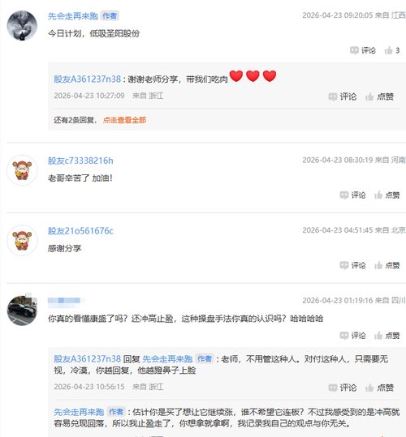Comment on the 感谢分享 post
The height and width of the screenshot is (437, 406).
click(352, 265)
